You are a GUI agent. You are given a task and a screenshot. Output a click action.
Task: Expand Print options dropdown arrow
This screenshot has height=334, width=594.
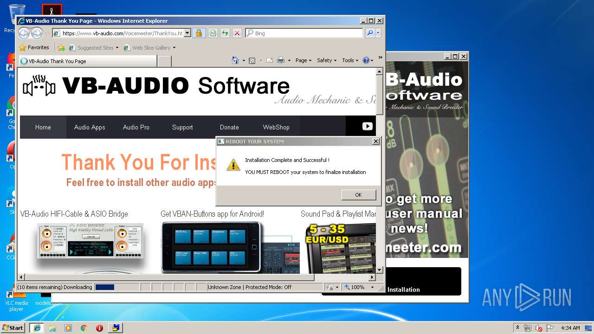point(289,61)
